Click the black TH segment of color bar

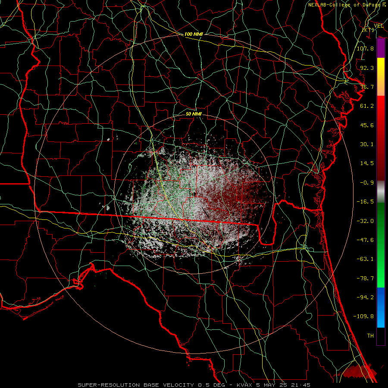(381, 336)
